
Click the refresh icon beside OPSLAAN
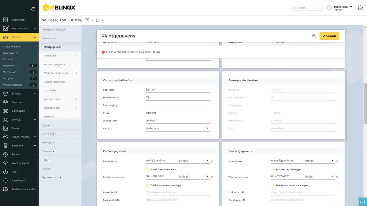314,36
